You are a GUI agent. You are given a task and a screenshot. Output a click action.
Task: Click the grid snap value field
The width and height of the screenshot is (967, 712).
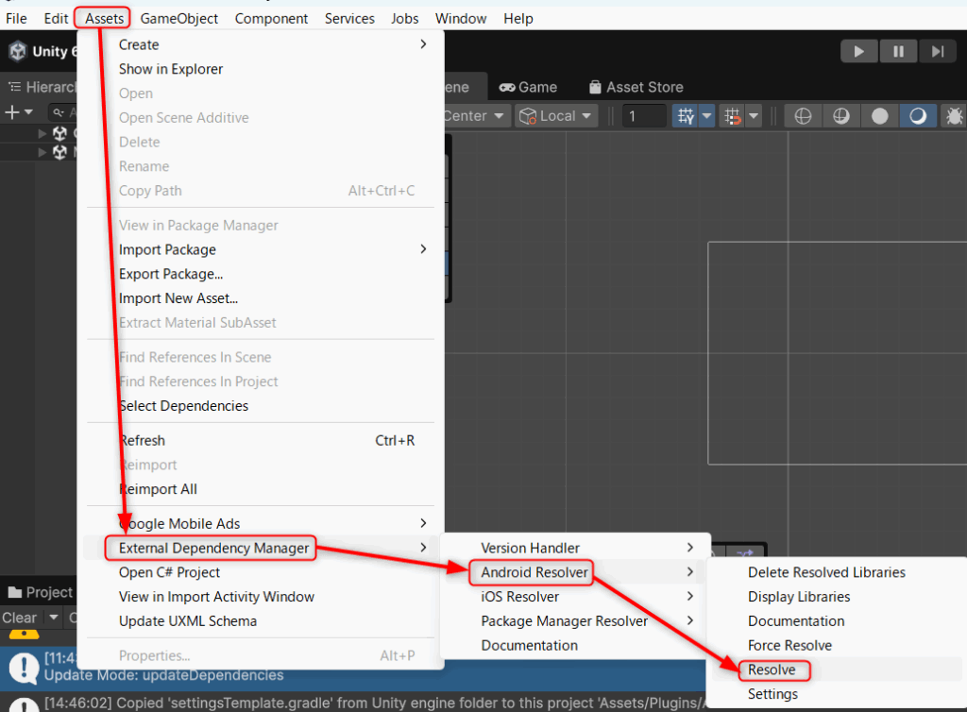pos(644,116)
